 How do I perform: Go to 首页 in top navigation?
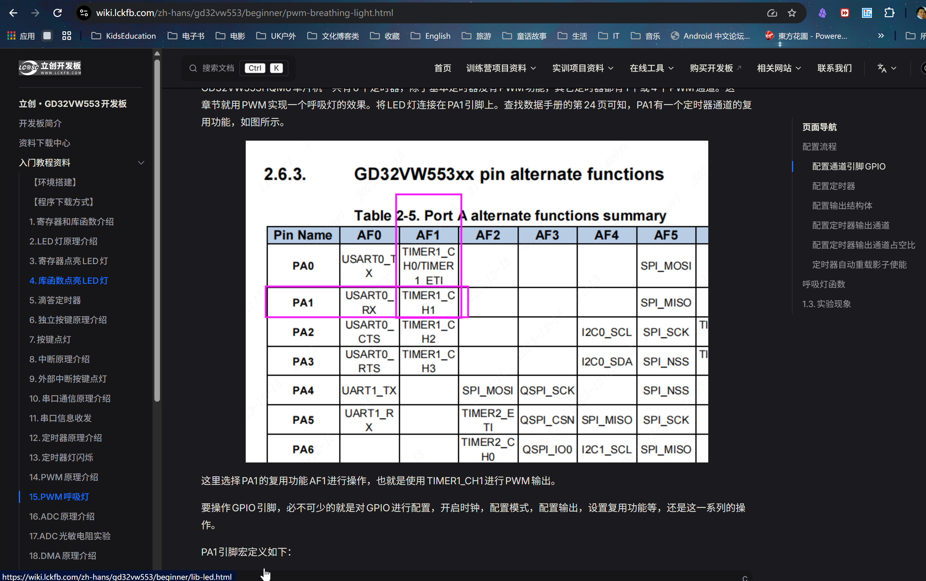pos(443,68)
